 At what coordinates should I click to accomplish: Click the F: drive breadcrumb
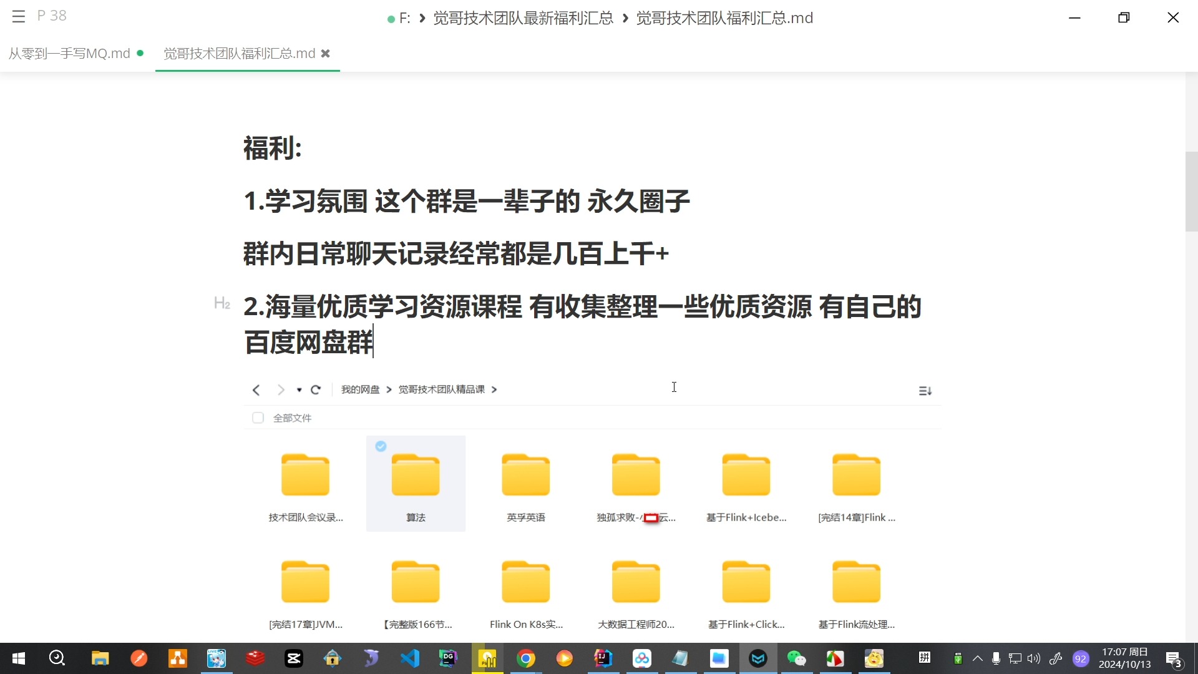point(404,18)
